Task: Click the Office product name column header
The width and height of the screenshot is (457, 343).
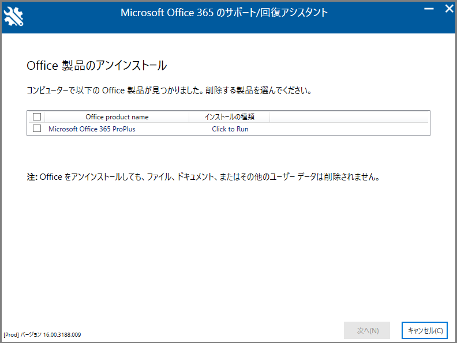Action: (117, 117)
